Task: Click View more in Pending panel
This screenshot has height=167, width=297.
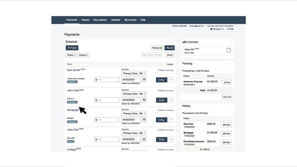Action: click(x=227, y=97)
